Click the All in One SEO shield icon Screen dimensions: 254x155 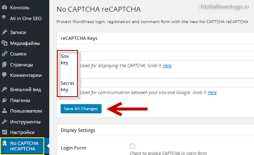click(x=4, y=18)
